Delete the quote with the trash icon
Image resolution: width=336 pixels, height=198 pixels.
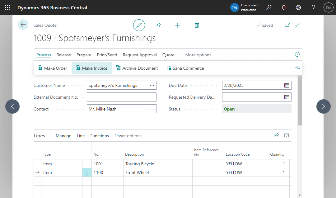pyautogui.click(x=197, y=25)
